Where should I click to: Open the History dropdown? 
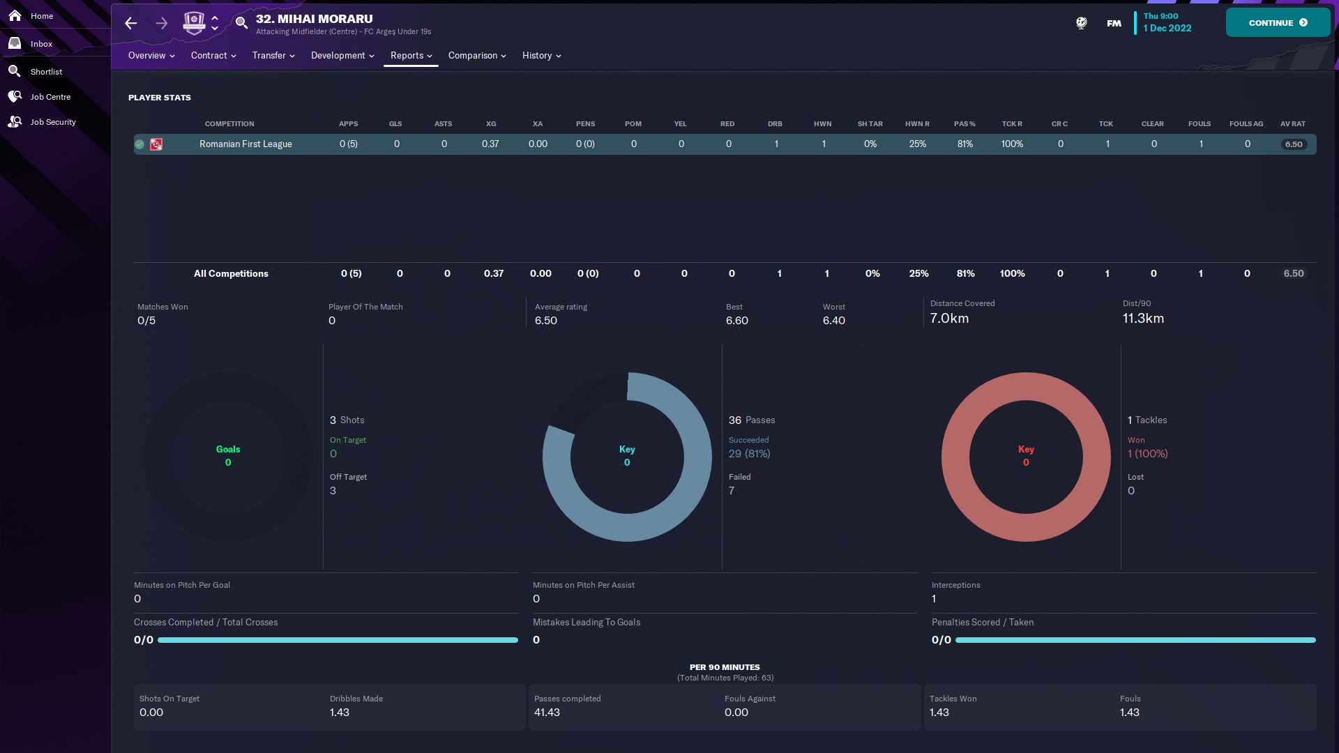[541, 56]
